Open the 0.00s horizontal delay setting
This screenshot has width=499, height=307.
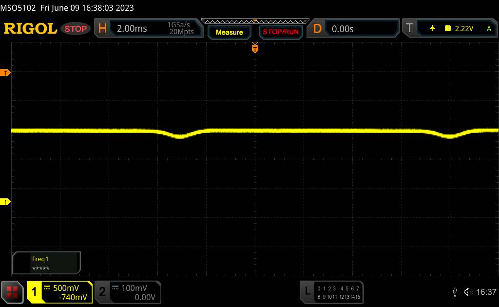pos(343,29)
